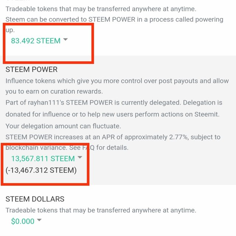
Task: Open the FAQ link for details
Action: pos(88,147)
